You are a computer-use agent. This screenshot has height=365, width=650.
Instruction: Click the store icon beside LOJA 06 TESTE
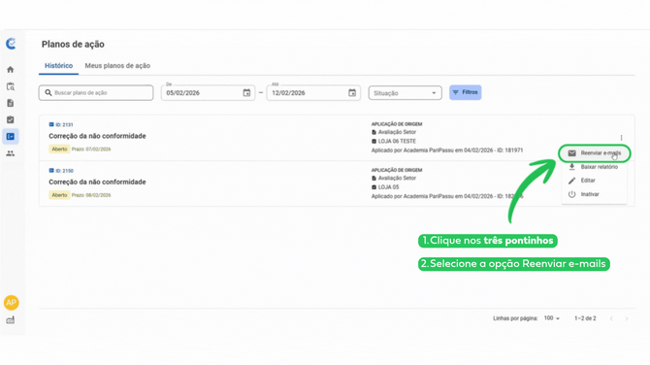tap(374, 142)
